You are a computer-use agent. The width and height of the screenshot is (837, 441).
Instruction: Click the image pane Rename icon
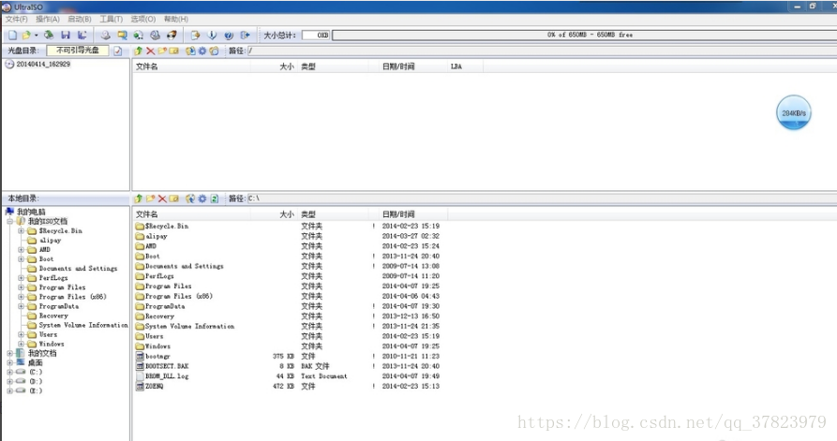point(174,51)
